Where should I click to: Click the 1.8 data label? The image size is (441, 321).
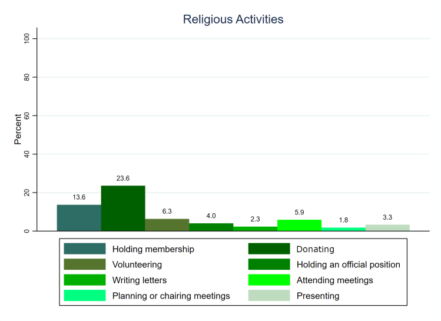click(343, 220)
